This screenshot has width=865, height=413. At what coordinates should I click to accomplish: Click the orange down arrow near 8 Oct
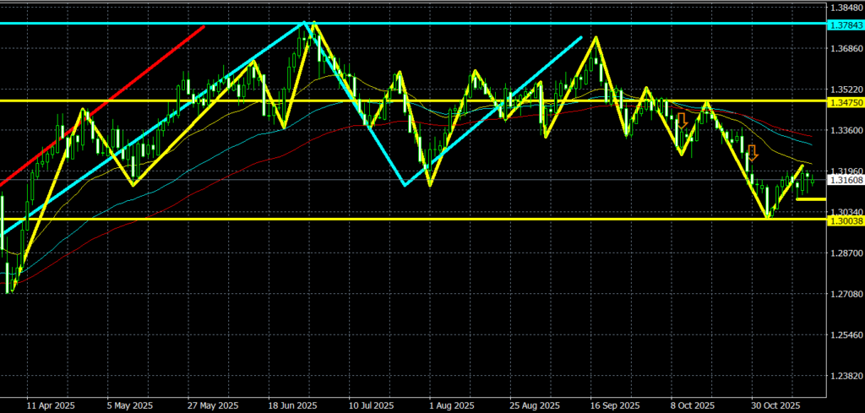coord(681,120)
